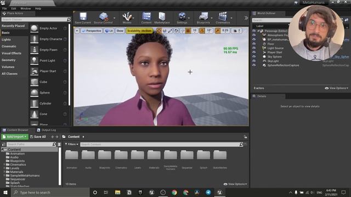This screenshot has height=197, width=351.
Task: Click the Task View taskbar icon
Action: 106,192
